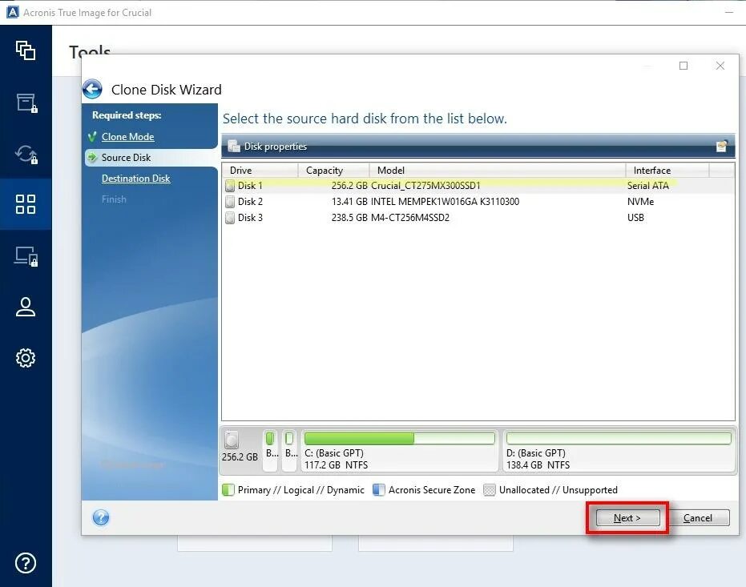Select the Tools grid icon in the sidebar
The height and width of the screenshot is (587, 746).
click(x=26, y=204)
